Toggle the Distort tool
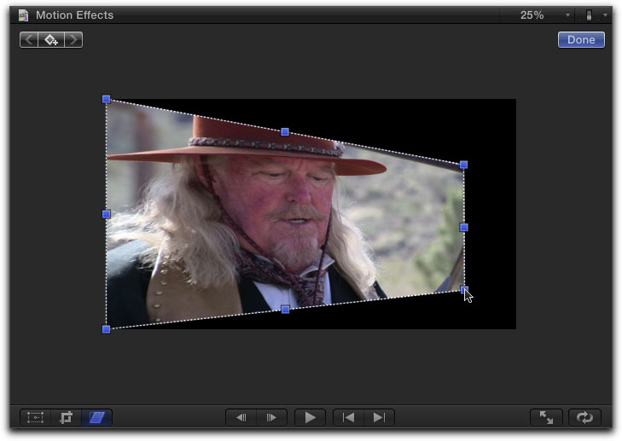 tap(96, 418)
